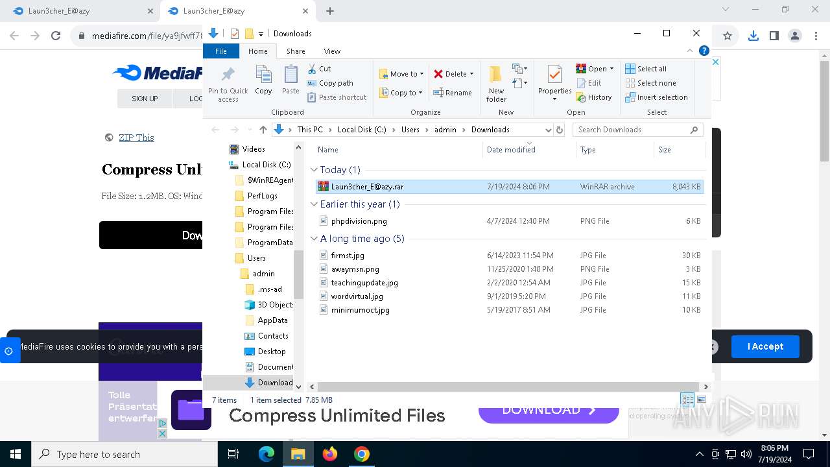Click Explorer's back navigation arrow

click(x=216, y=130)
